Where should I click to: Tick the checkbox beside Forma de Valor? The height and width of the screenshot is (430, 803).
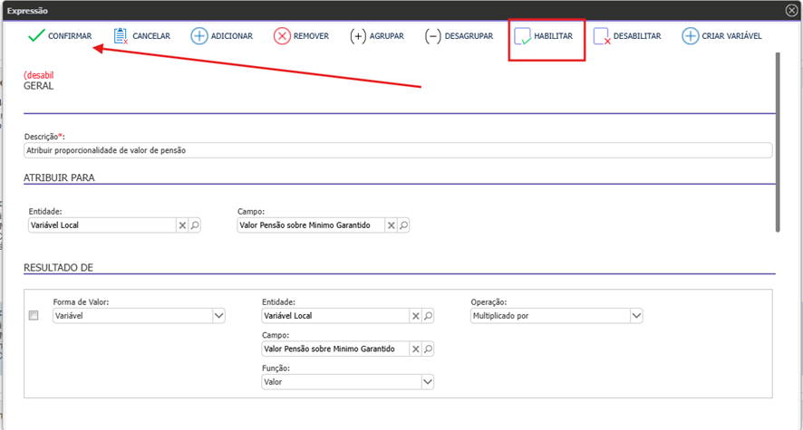[34, 315]
